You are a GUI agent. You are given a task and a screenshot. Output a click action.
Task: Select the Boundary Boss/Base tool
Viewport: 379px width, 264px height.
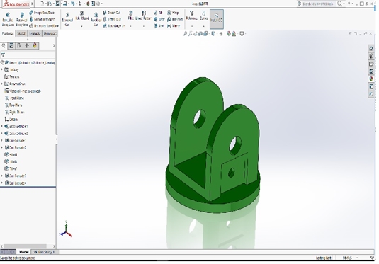click(x=44, y=25)
